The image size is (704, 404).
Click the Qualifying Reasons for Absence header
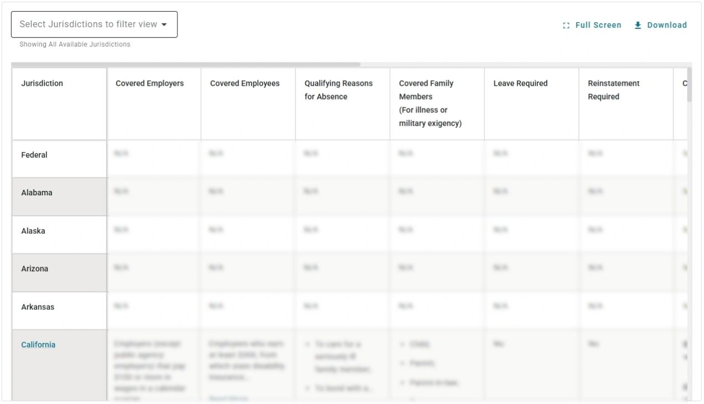tap(338, 90)
